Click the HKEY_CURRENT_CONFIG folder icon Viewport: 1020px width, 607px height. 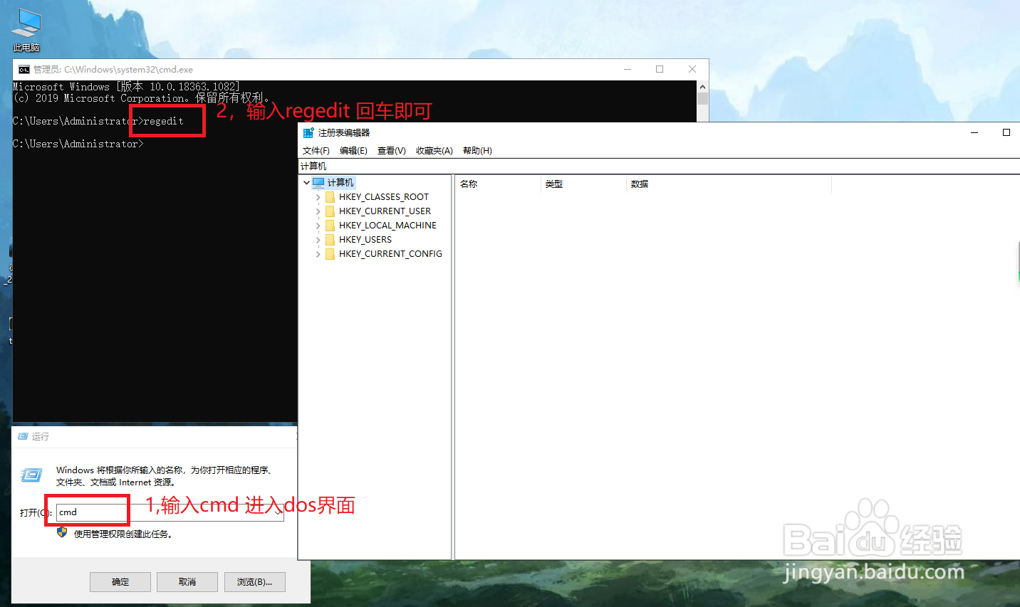coord(330,254)
